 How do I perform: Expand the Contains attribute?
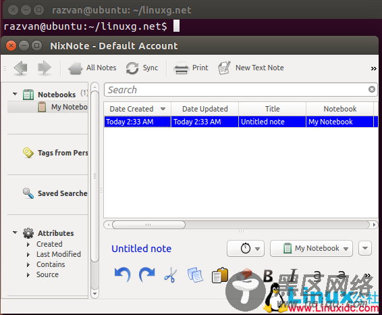tap(28, 264)
